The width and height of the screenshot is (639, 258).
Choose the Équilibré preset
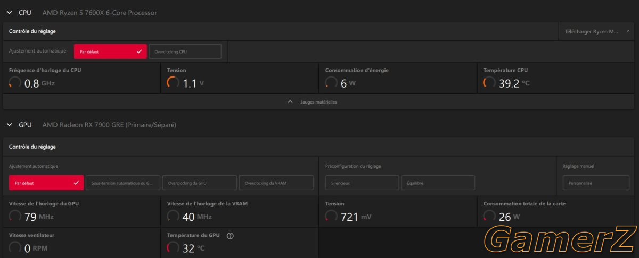(438, 183)
